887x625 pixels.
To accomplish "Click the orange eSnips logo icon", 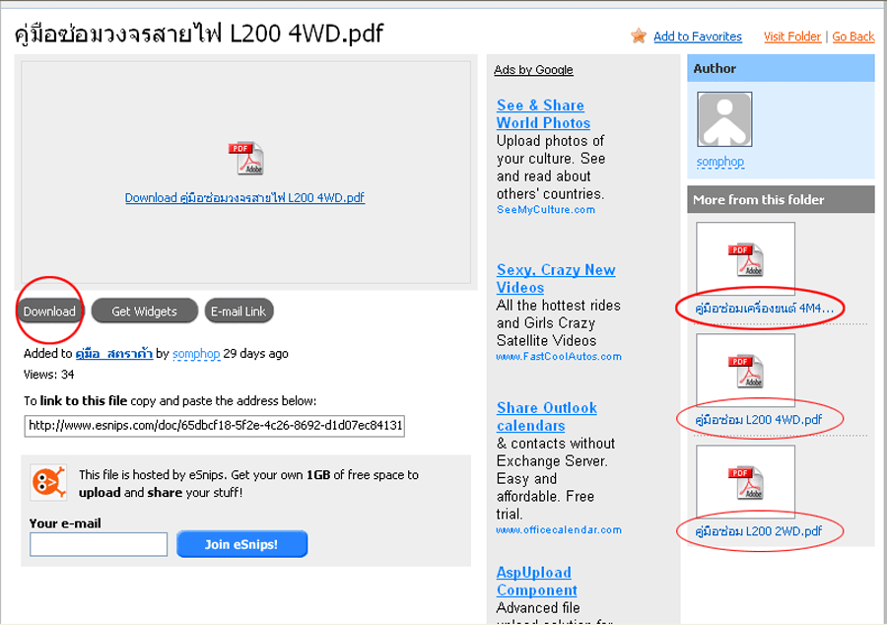I will click(x=48, y=482).
